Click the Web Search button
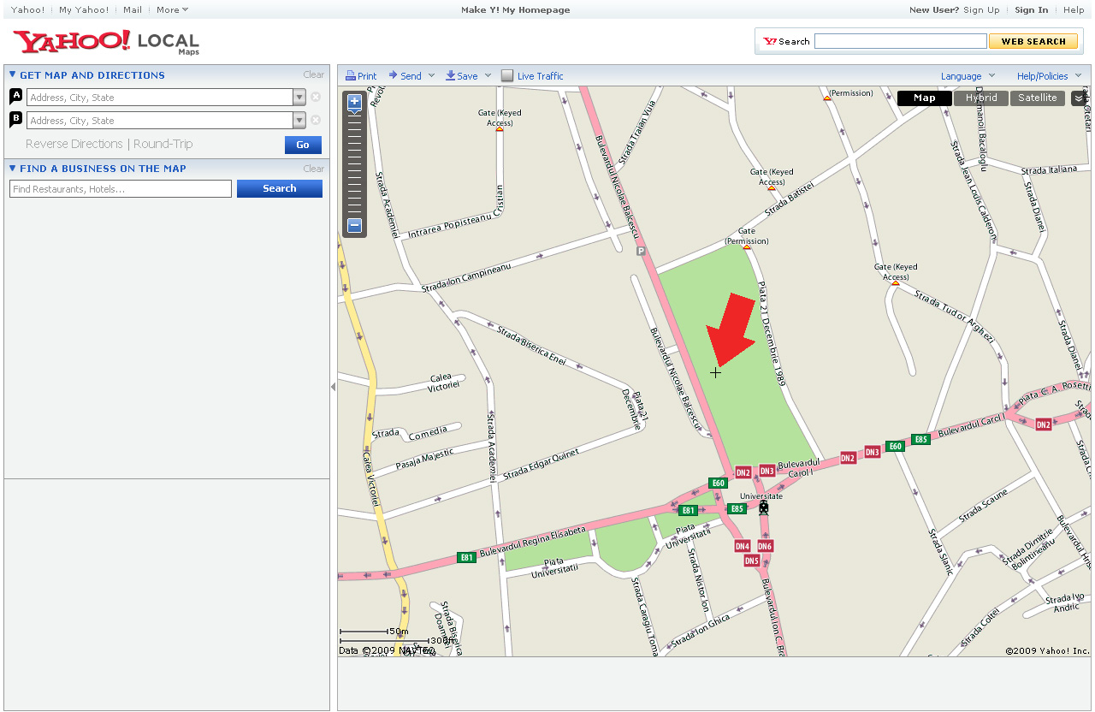This screenshot has width=1095, height=712. point(1033,41)
